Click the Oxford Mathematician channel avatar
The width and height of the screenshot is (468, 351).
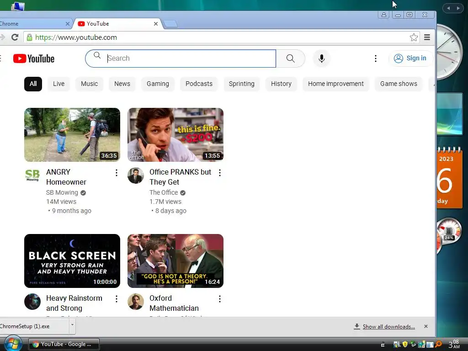pyautogui.click(x=135, y=302)
